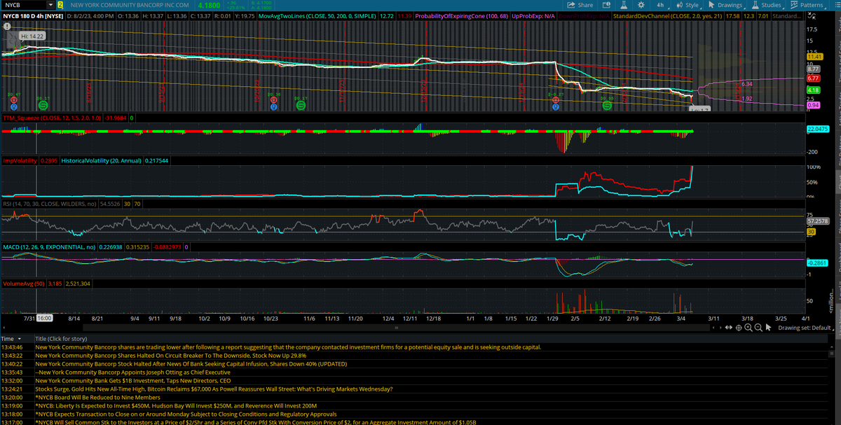The width and height of the screenshot is (841, 425).
Task: Open story Stocks Surge, Gold Hits New High
Action: click(214, 389)
